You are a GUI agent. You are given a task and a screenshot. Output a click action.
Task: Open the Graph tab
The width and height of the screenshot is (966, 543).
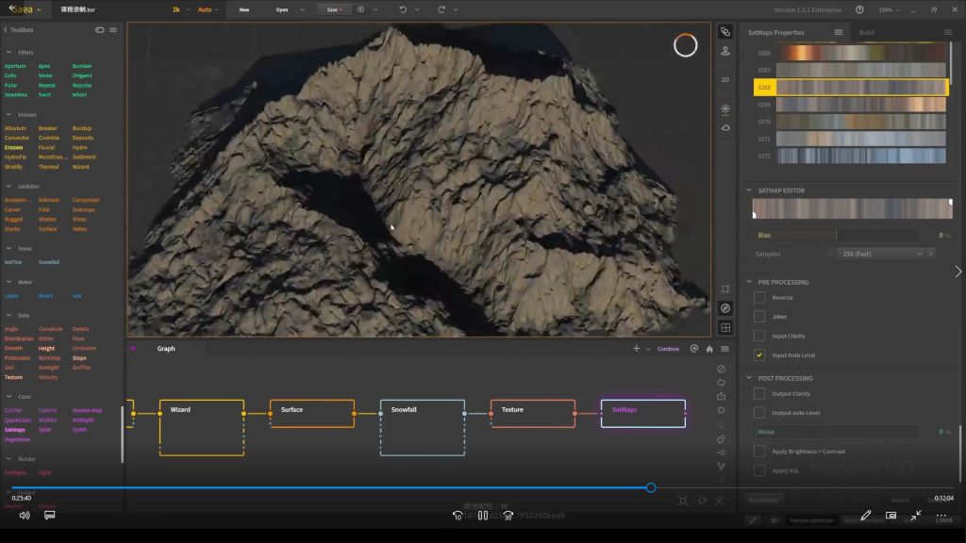click(166, 349)
